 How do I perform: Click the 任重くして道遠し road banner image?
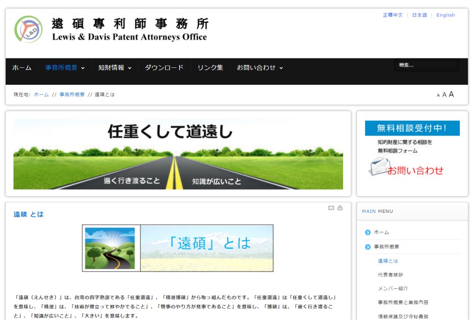point(178,154)
